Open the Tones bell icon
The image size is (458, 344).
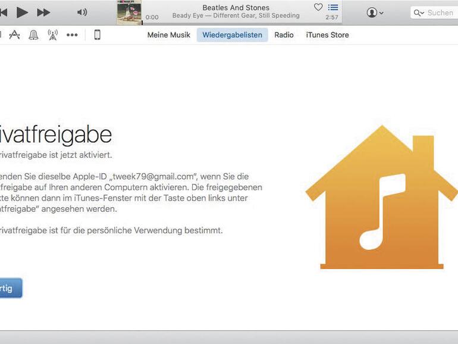pos(33,35)
